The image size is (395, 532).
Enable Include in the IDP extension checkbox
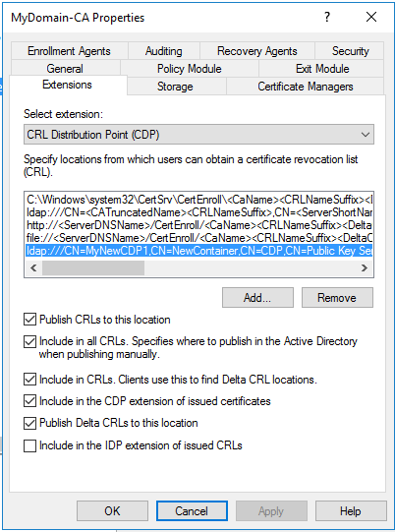(x=29, y=445)
